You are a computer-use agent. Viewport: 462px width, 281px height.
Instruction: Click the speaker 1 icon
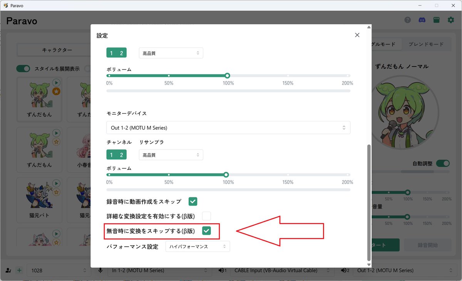click(x=222, y=270)
